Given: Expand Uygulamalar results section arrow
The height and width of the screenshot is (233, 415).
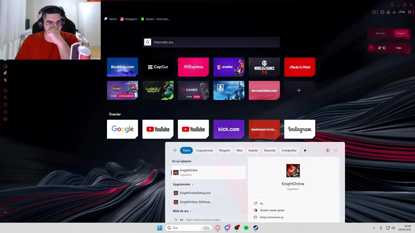Looking at the screenshot, I should tap(243, 184).
